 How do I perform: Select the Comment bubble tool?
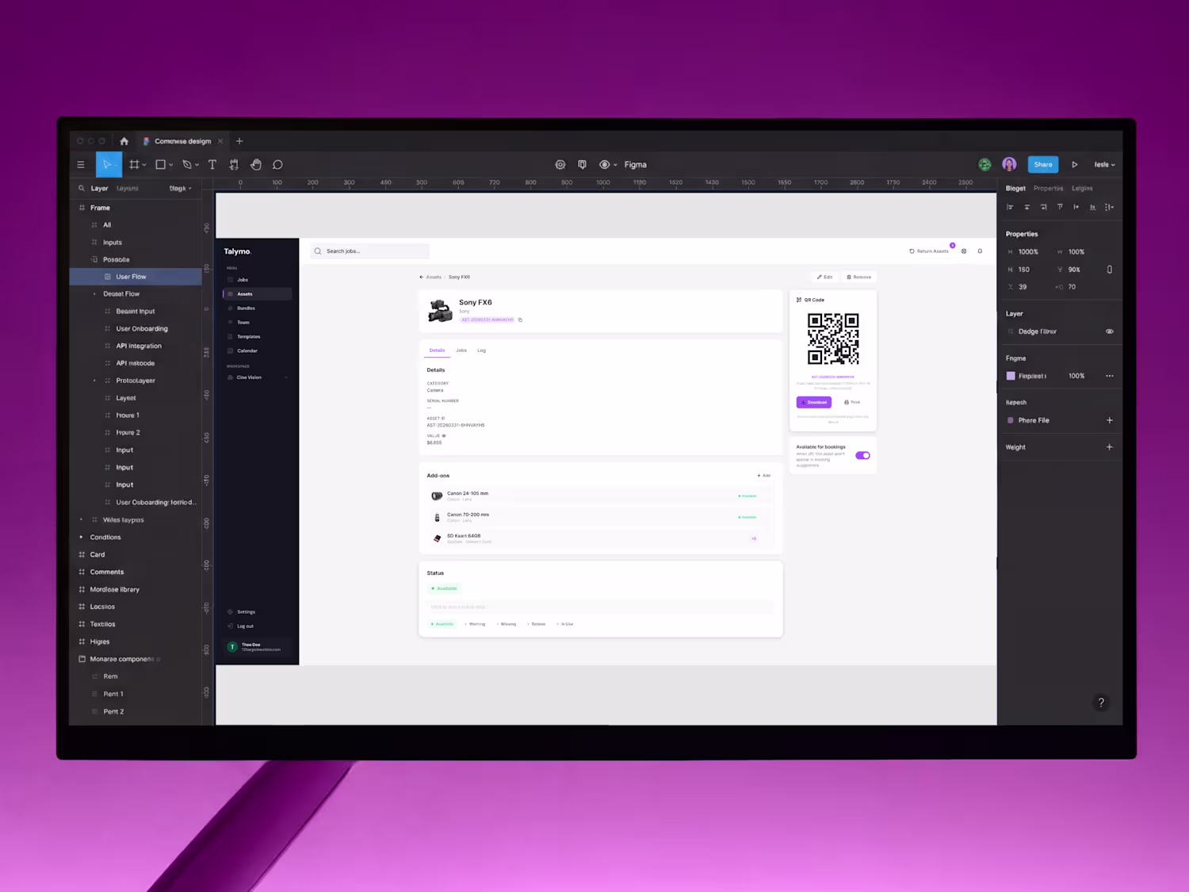click(277, 165)
